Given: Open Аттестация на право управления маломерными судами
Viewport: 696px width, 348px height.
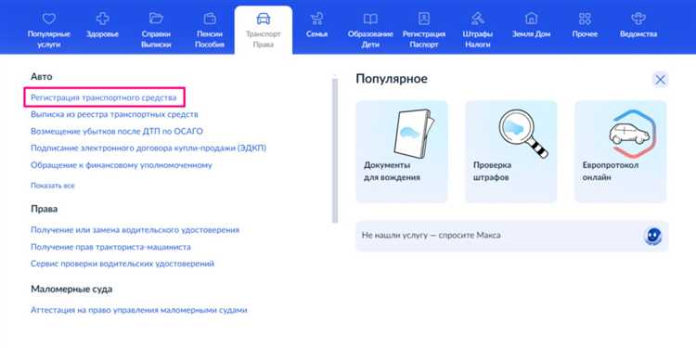Looking at the screenshot, I should (x=139, y=309).
